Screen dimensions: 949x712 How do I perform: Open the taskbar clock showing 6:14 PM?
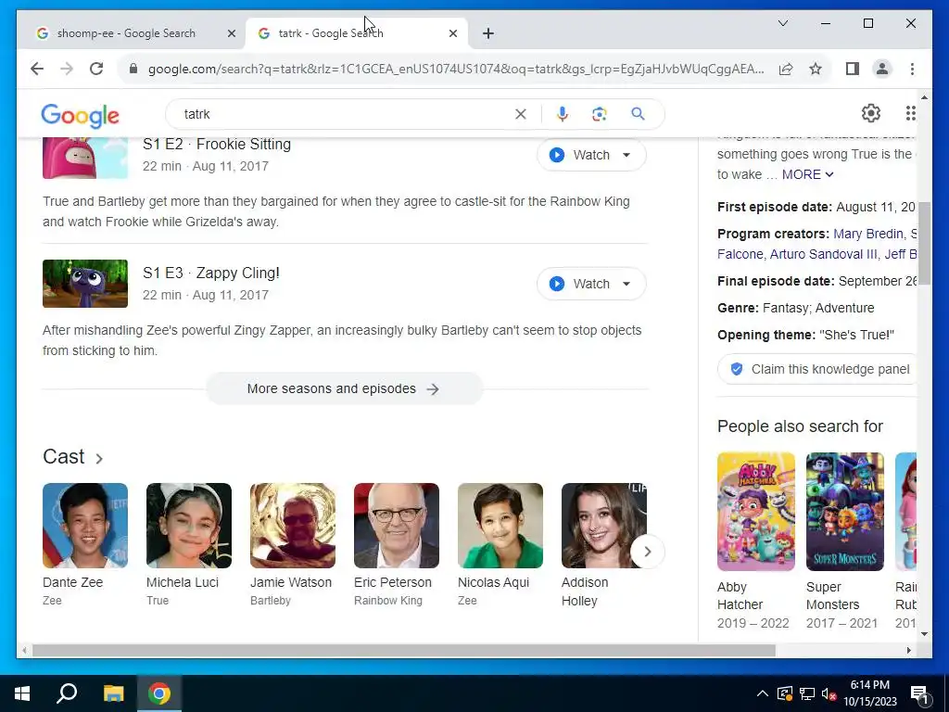[869, 693]
